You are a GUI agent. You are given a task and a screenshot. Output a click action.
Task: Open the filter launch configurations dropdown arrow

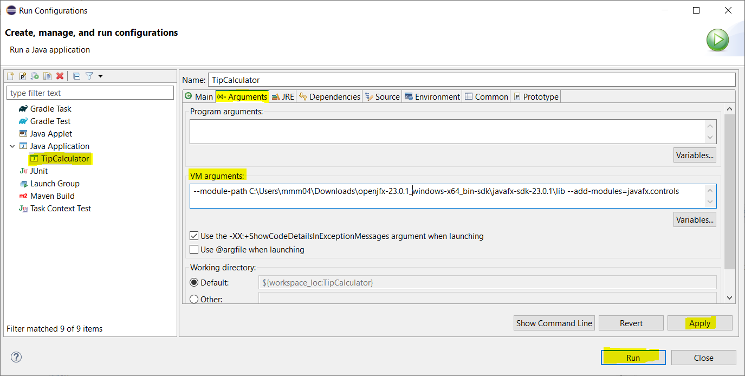point(100,76)
